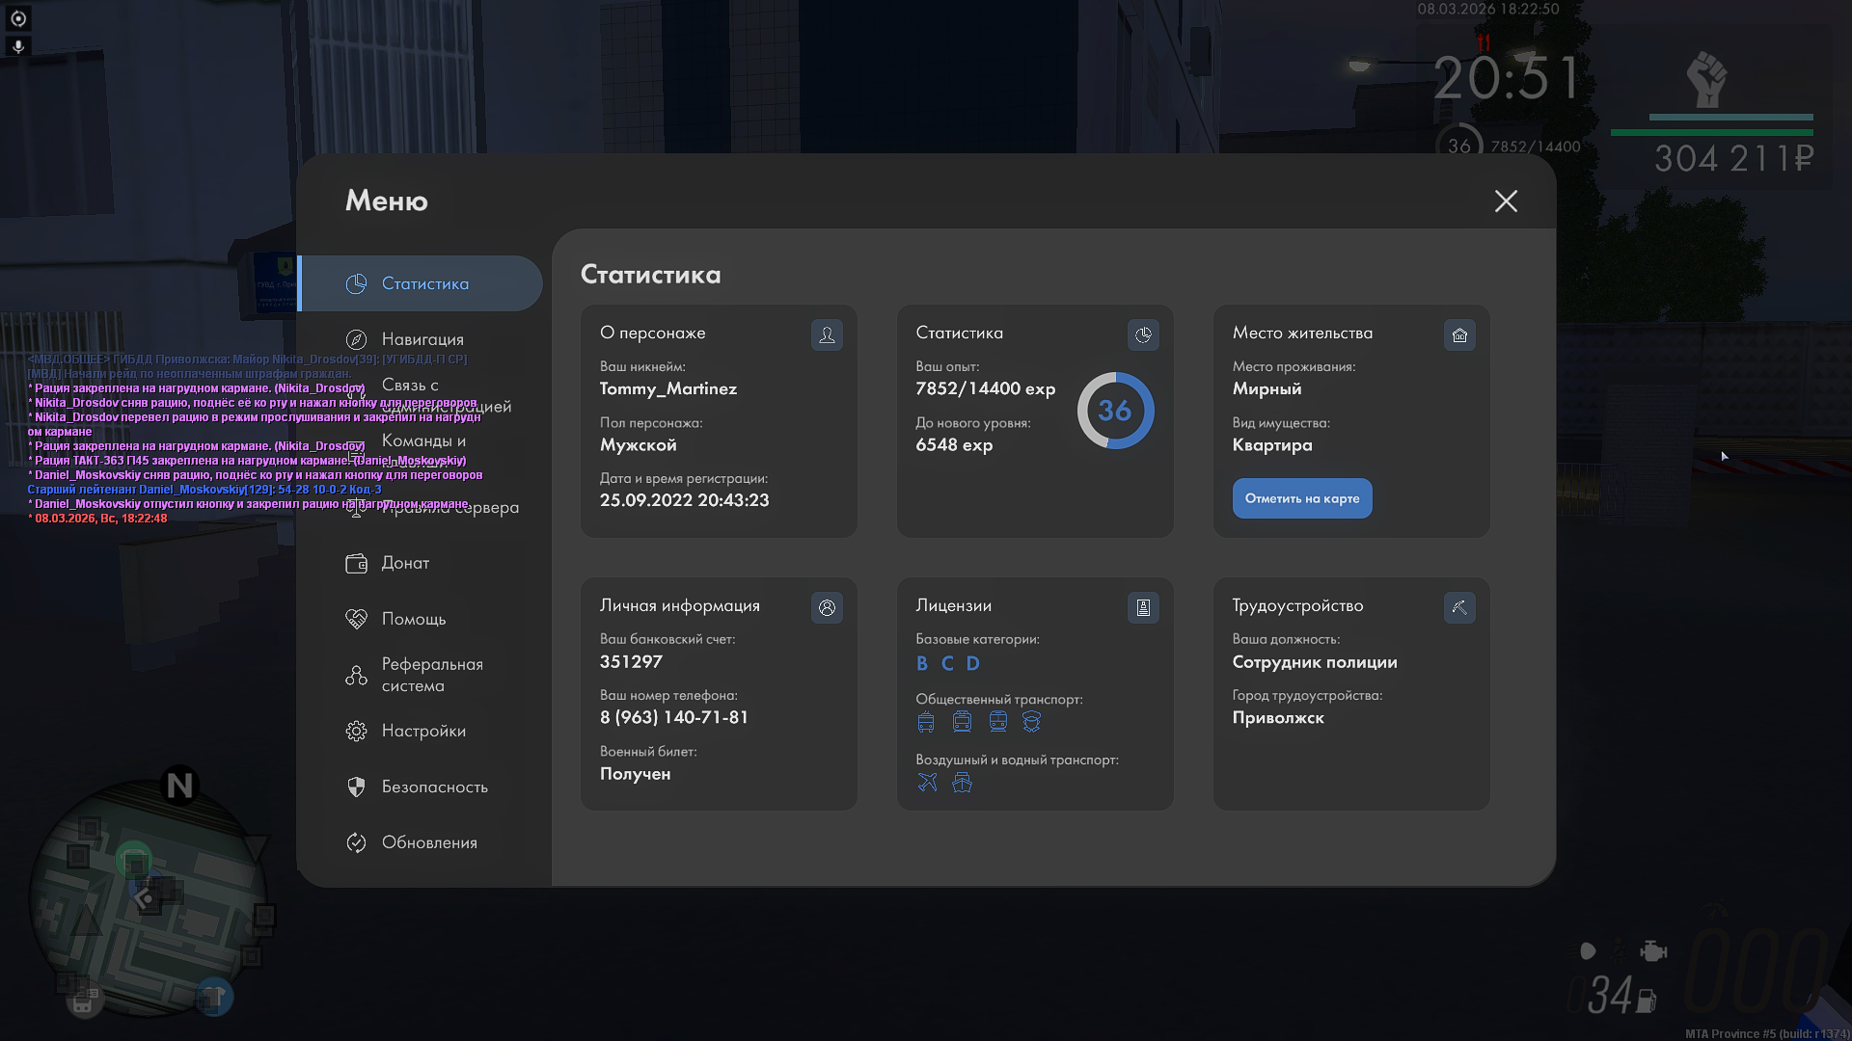The image size is (1852, 1041).
Task: Go to Настройки in the sidebar
Action: (x=422, y=731)
